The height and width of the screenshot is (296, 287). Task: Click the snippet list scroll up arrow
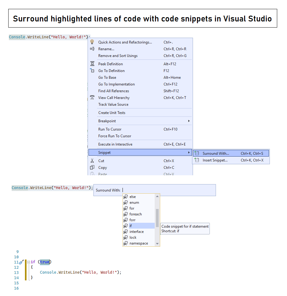click(x=157, y=196)
